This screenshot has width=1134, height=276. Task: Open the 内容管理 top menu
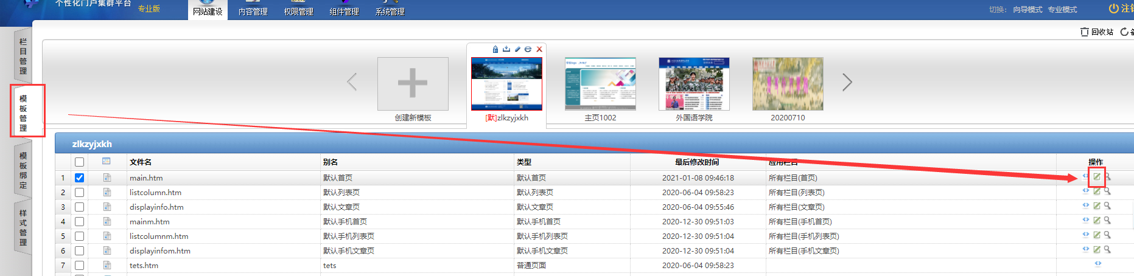(253, 12)
